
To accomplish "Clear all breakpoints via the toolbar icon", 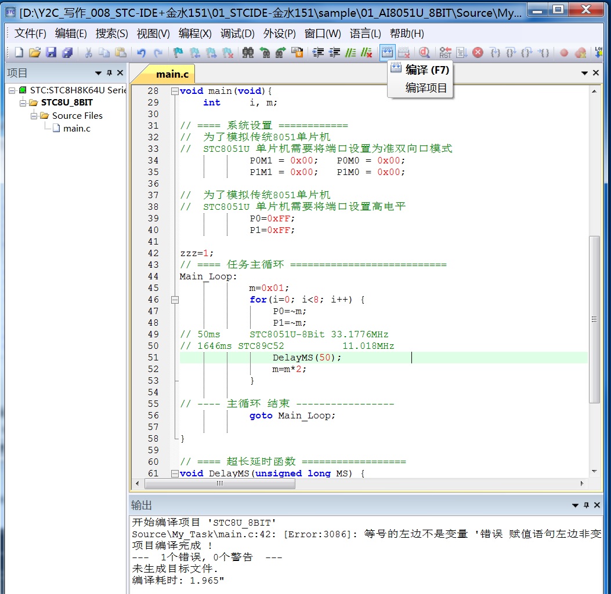I will click(x=581, y=52).
